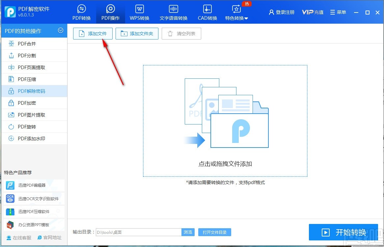Click the 添加文件 button
384x247 pixels.
click(93, 33)
